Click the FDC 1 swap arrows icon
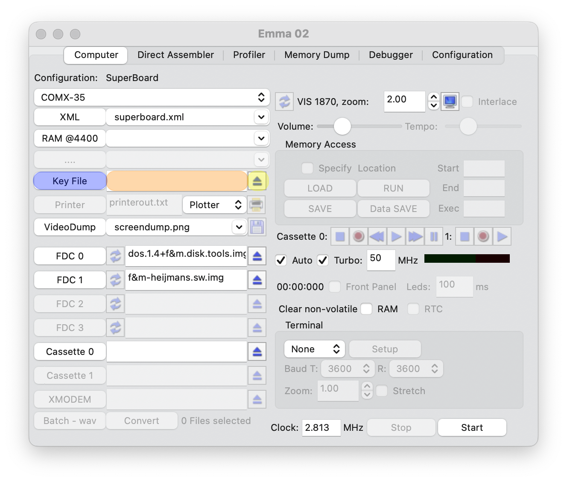567x482 pixels. point(116,280)
